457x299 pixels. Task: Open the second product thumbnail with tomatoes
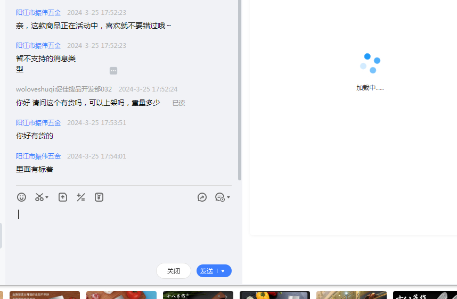point(121,295)
